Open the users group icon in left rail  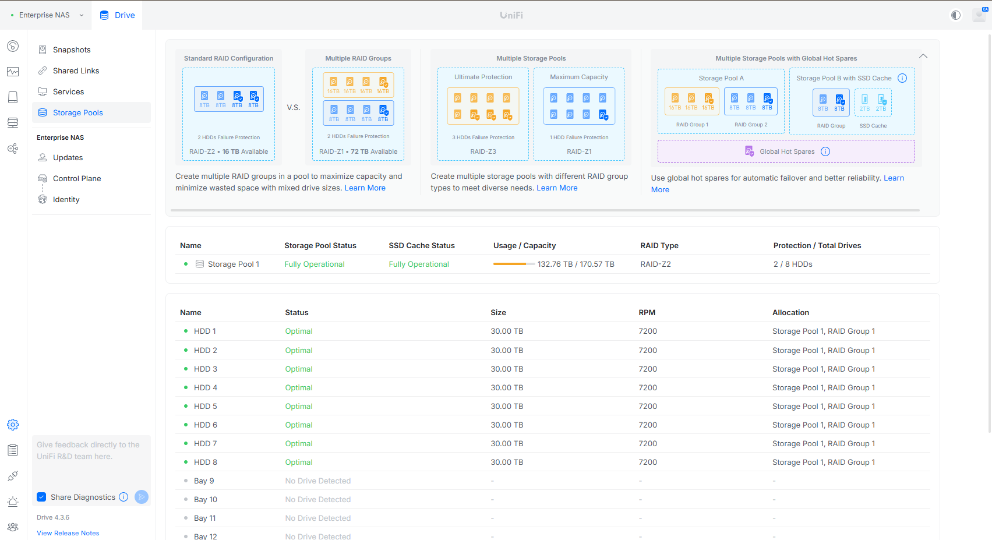pyautogui.click(x=13, y=527)
